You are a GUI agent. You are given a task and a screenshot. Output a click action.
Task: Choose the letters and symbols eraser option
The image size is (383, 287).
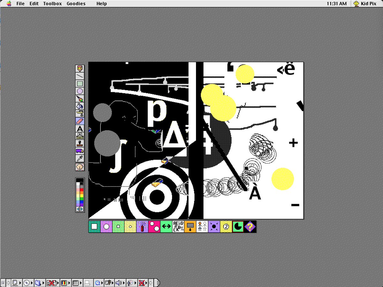178,227
